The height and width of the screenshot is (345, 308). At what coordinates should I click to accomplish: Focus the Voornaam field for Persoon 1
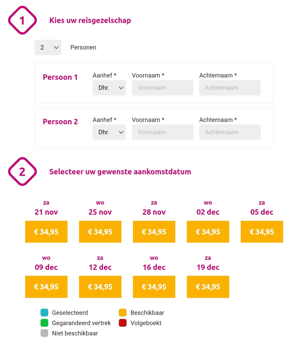point(163,88)
